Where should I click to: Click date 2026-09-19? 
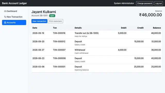pos(38,33)
